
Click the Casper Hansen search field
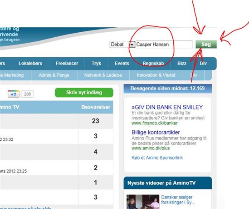[164, 45]
